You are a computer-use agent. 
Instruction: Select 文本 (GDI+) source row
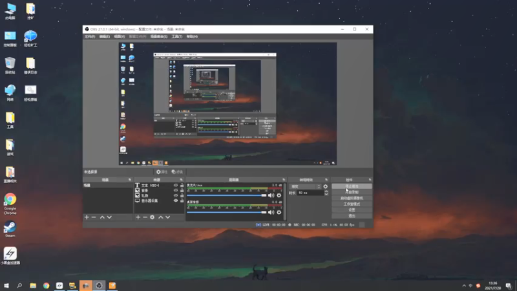pos(159,186)
